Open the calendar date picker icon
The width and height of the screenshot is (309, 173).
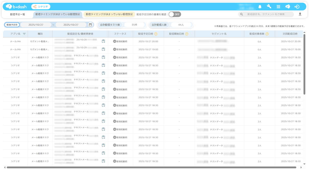click(90, 25)
